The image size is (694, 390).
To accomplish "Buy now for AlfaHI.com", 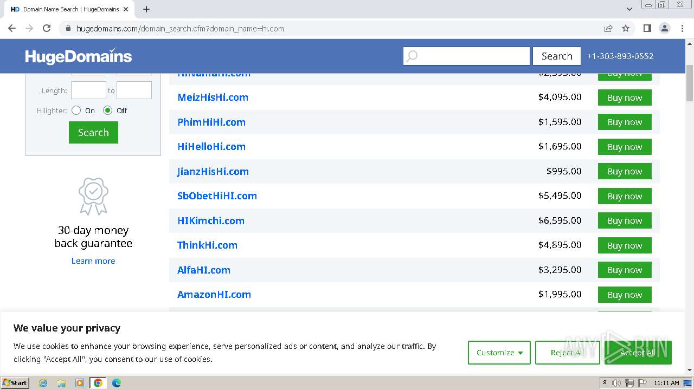I will [x=625, y=270].
